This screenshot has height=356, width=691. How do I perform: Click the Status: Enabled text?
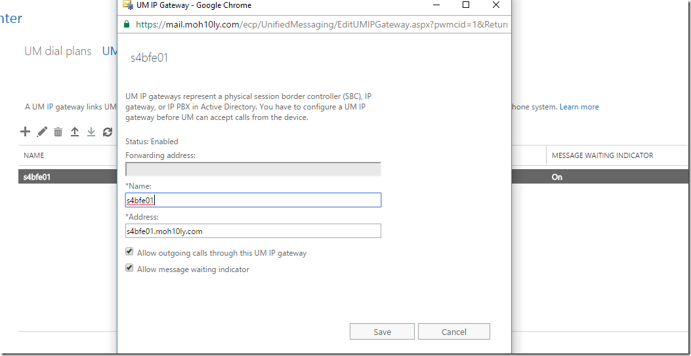pyautogui.click(x=152, y=142)
